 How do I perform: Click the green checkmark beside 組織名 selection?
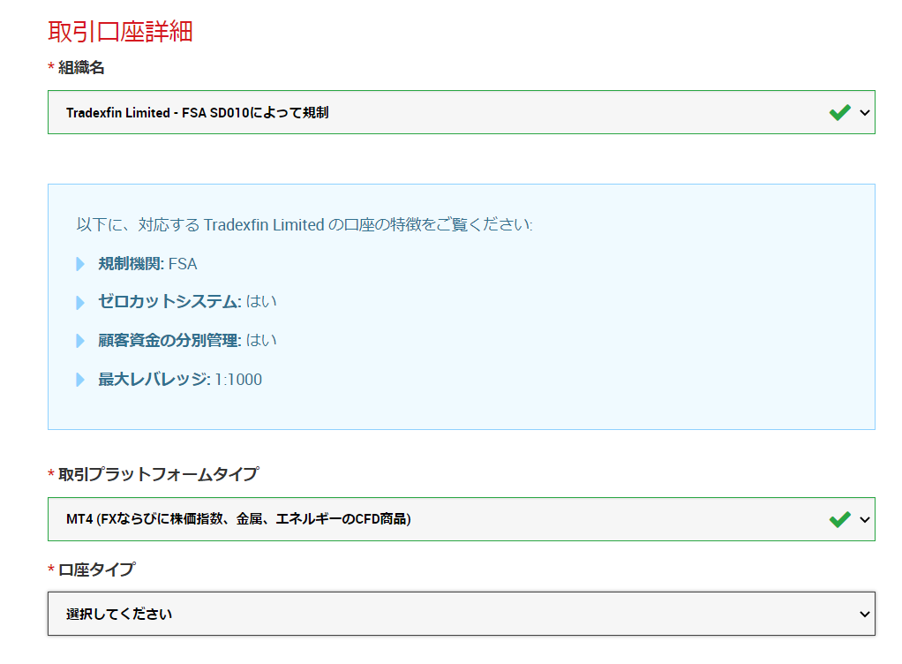(838, 112)
